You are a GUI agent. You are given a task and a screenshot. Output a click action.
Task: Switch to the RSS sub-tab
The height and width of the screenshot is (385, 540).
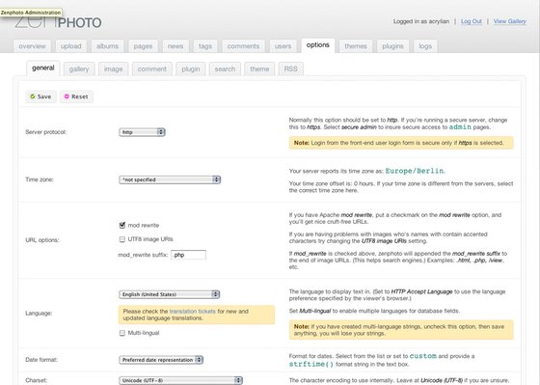point(290,69)
